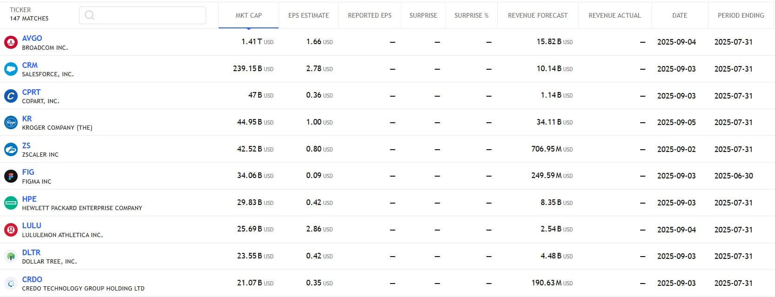Screen dimensions: 775x297
Task: Click the 0.09 EPS estimate value
Action: coord(320,176)
